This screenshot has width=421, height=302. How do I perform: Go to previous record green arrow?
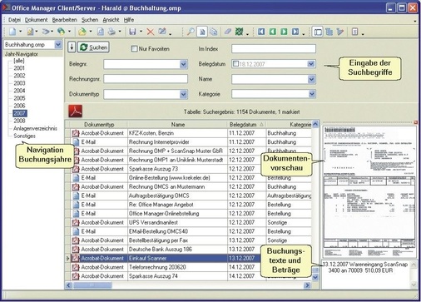(273, 32)
